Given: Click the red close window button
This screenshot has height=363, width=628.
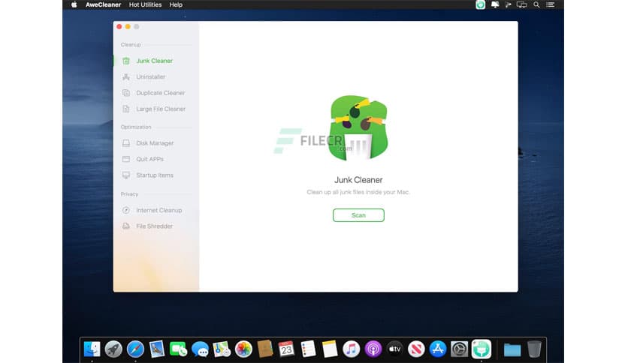Looking at the screenshot, I should click(119, 27).
